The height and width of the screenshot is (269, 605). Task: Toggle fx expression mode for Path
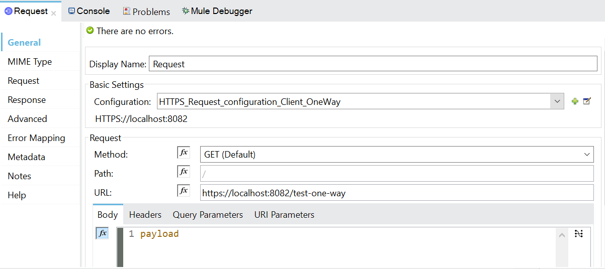pos(184,172)
